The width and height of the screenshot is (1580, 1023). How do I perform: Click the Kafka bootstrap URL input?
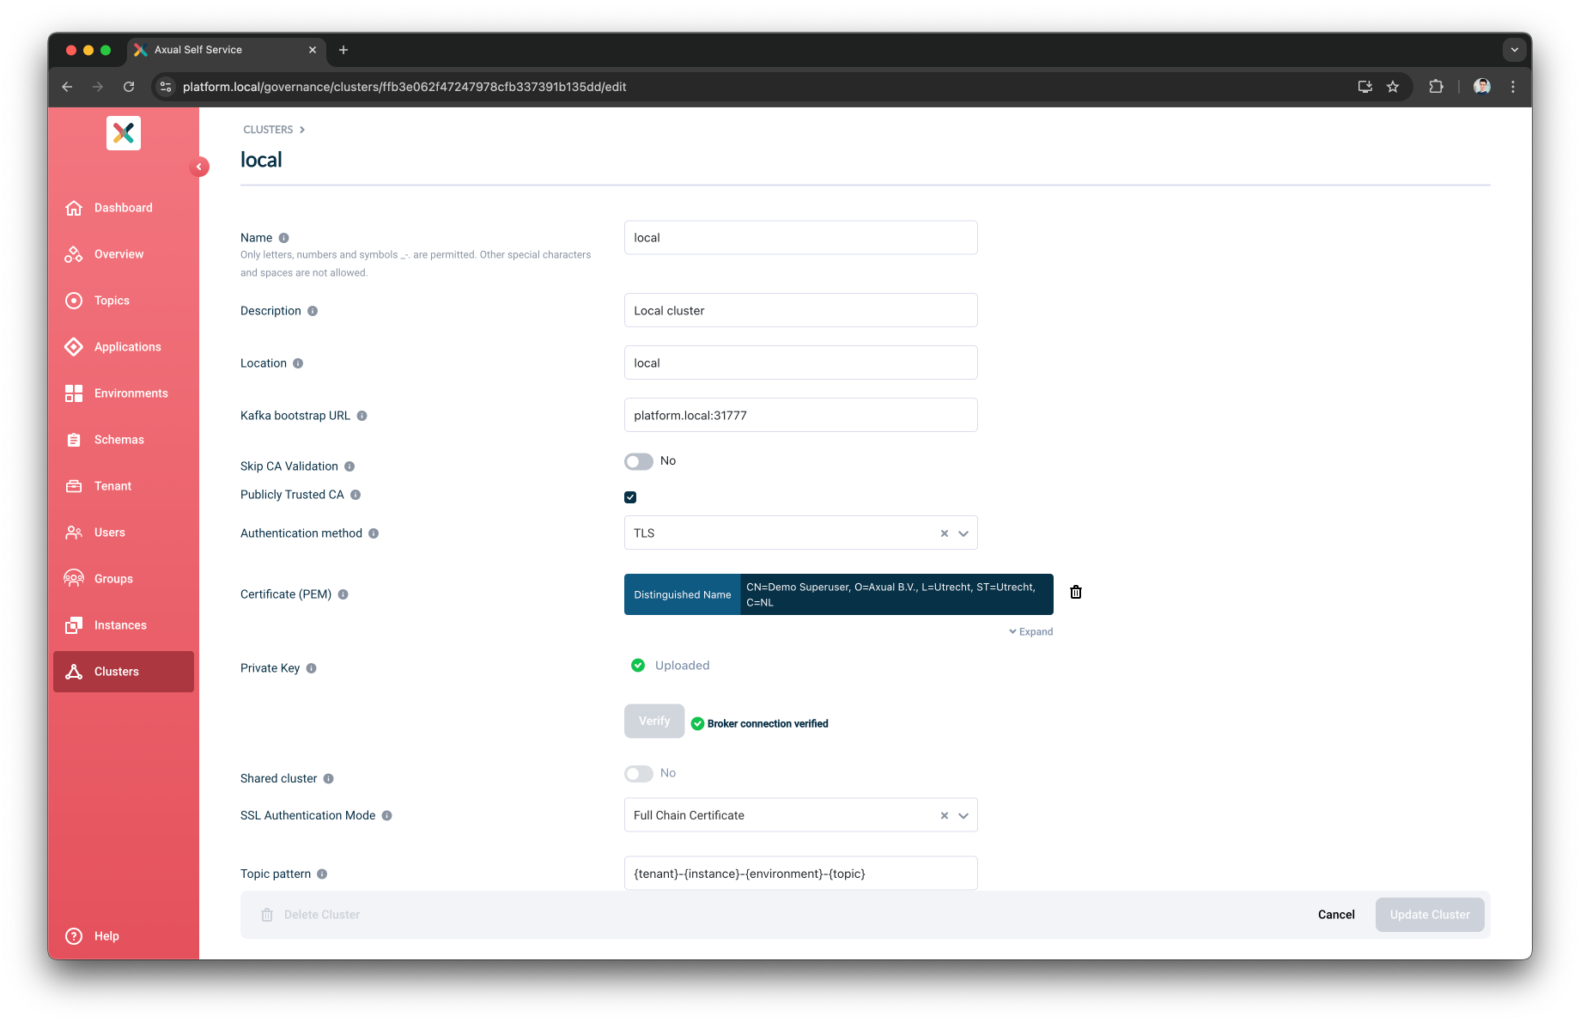coord(800,416)
